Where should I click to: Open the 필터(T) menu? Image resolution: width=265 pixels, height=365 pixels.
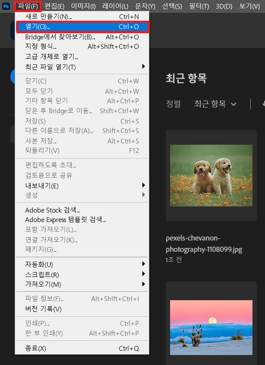pos(199,6)
